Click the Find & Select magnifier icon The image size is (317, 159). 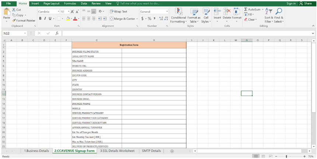(x=279, y=12)
